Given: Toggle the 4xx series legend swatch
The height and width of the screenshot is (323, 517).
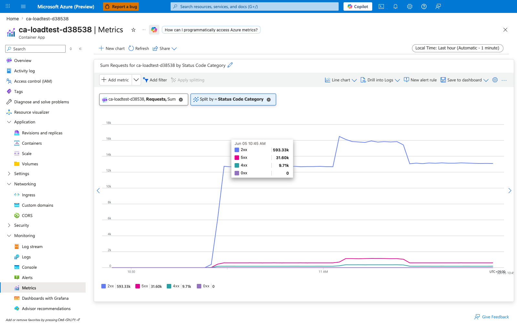Looking at the screenshot, I should [x=169, y=286].
